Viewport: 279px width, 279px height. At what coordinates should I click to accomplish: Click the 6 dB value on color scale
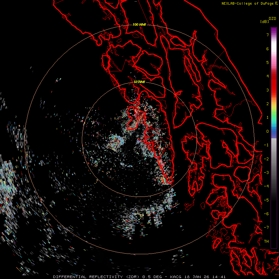pyautogui.click(x=268, y=49)
